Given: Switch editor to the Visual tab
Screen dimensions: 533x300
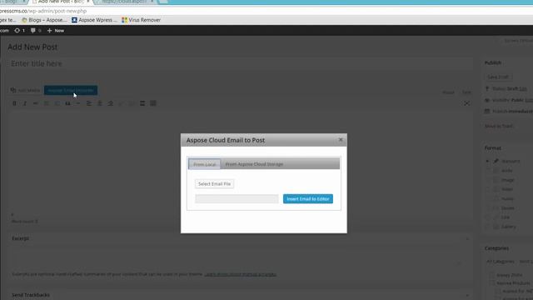Looking at the screenshot, I should point(448,92).
